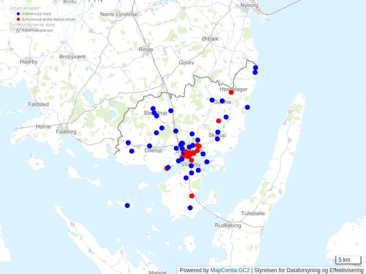Click the Faaborg town label
The height and width of the screenshot is (274, 366).
coord(66,131)
